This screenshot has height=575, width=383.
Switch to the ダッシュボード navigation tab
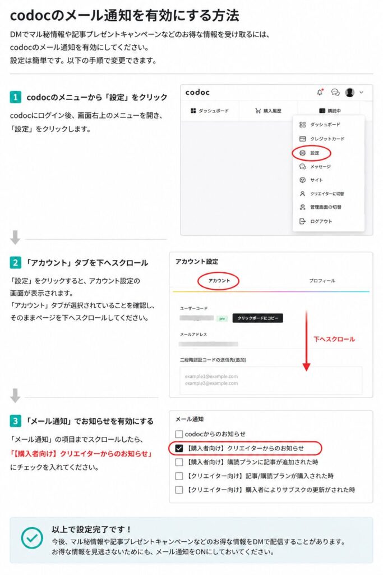pos(210,111)
